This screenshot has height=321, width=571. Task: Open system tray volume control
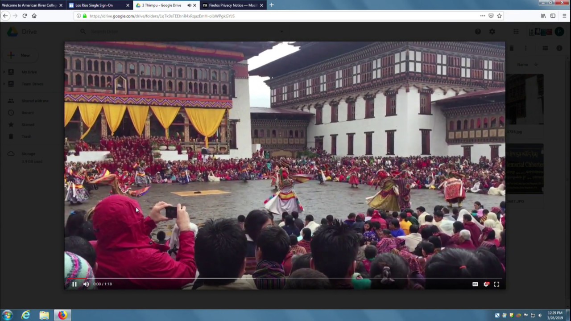point(540,316)
